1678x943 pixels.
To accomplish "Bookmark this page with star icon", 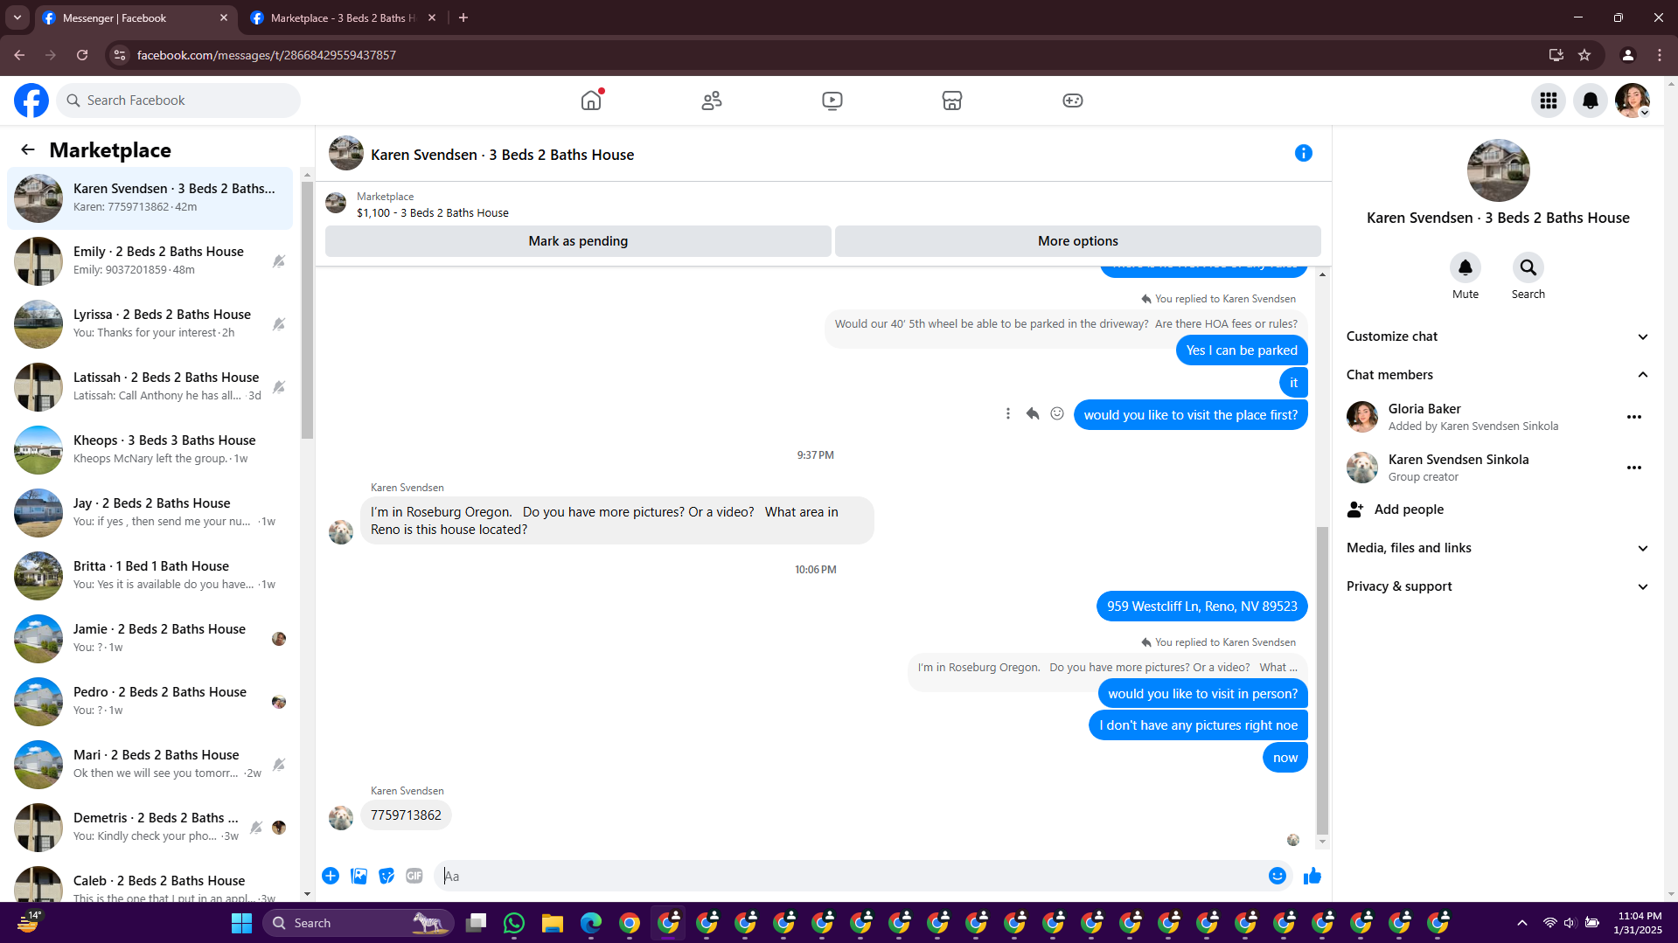I will pyautogui.click(x=1584, y=55).
